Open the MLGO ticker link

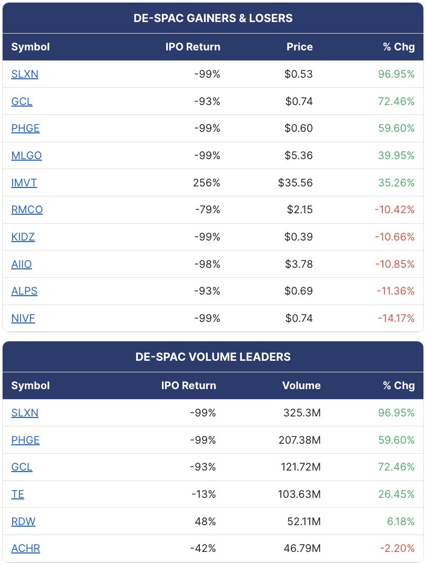point(26,155)
